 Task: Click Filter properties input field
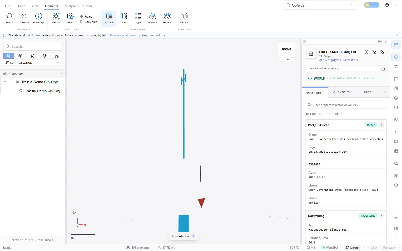346,105
